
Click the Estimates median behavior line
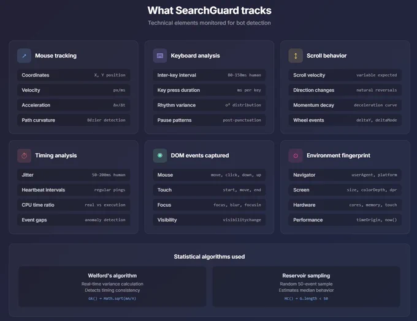[306, 290]
